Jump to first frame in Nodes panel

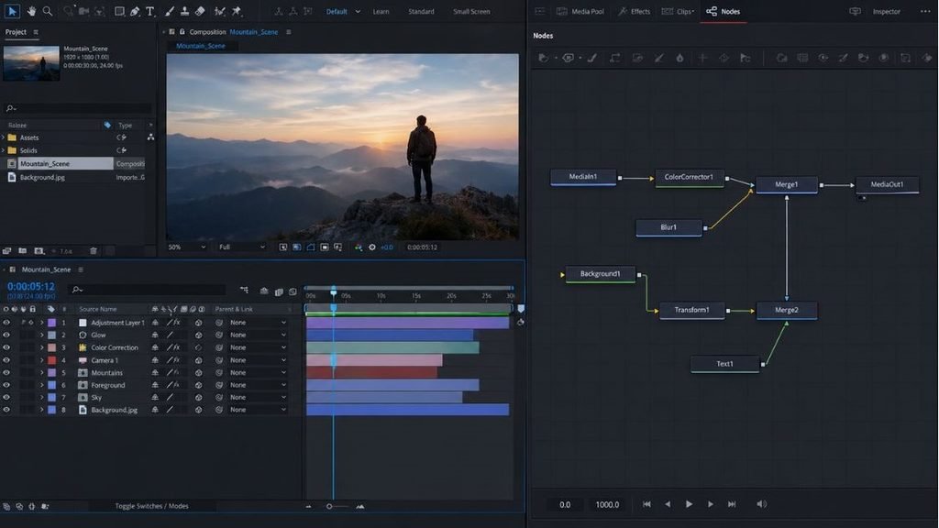646,504
